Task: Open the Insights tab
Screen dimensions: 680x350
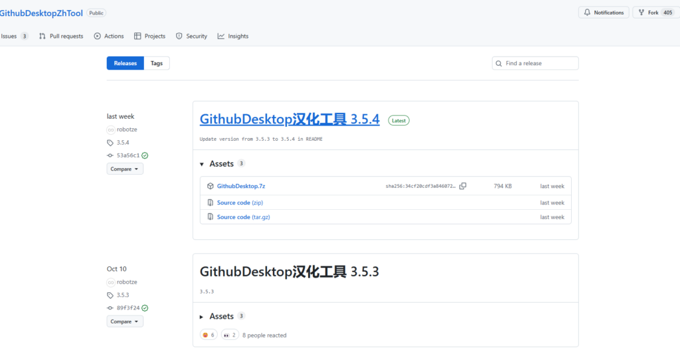Action: coord(233,36)
